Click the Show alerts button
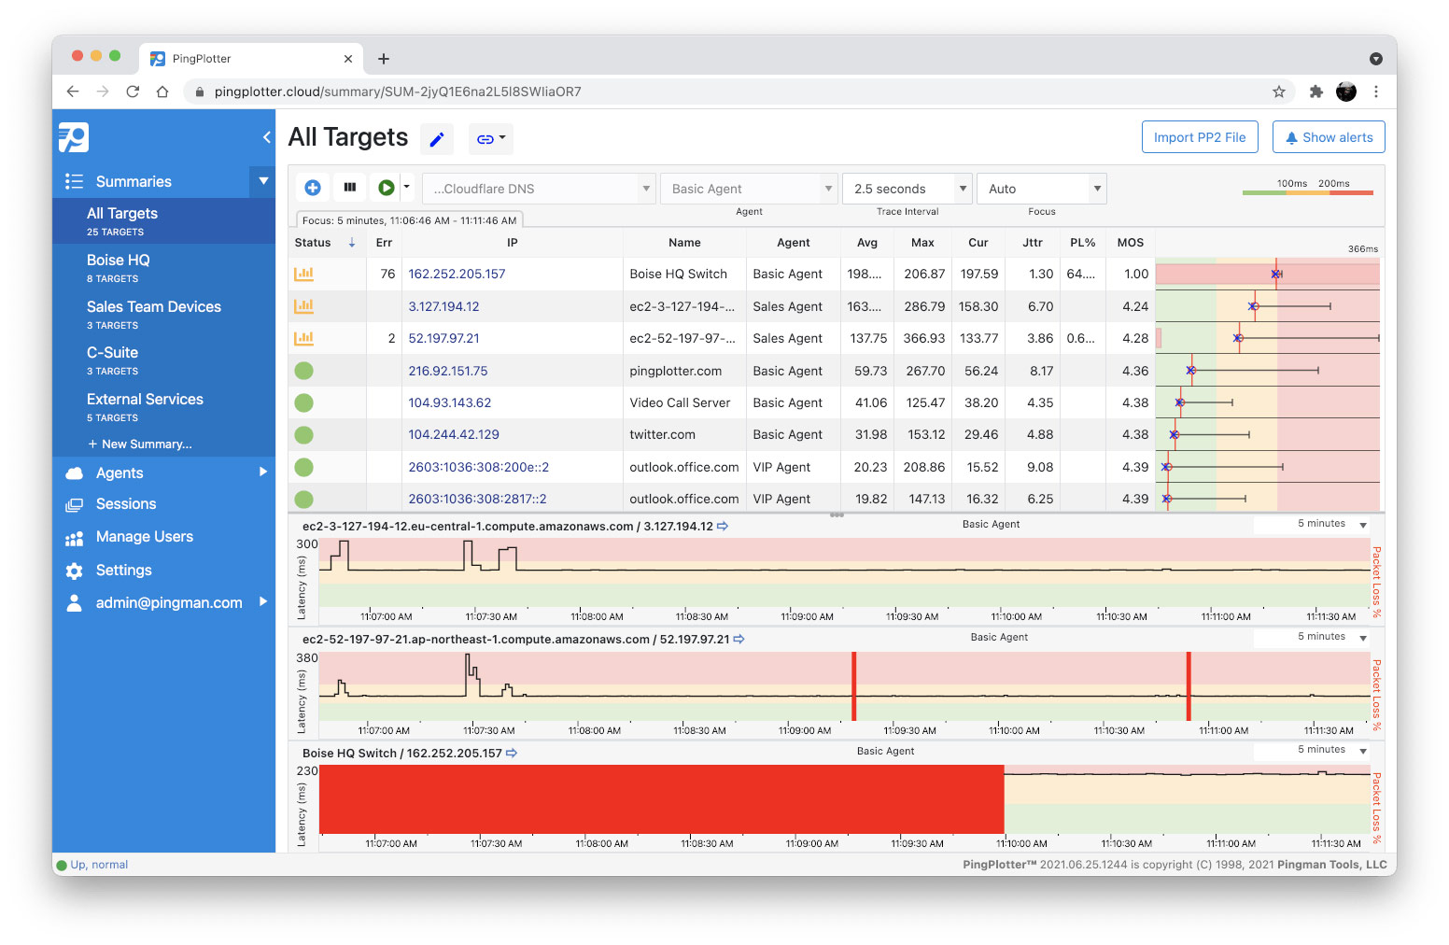The image size is (1449, 945). click(x=1329, y=137)
